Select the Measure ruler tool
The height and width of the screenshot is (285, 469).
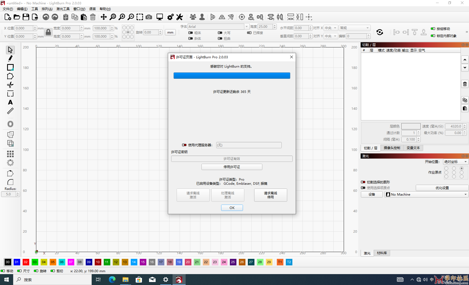(10, 111)
